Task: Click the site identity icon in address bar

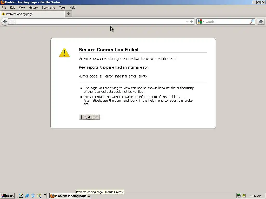Action: pyautogui.click(x=12, y=22)
